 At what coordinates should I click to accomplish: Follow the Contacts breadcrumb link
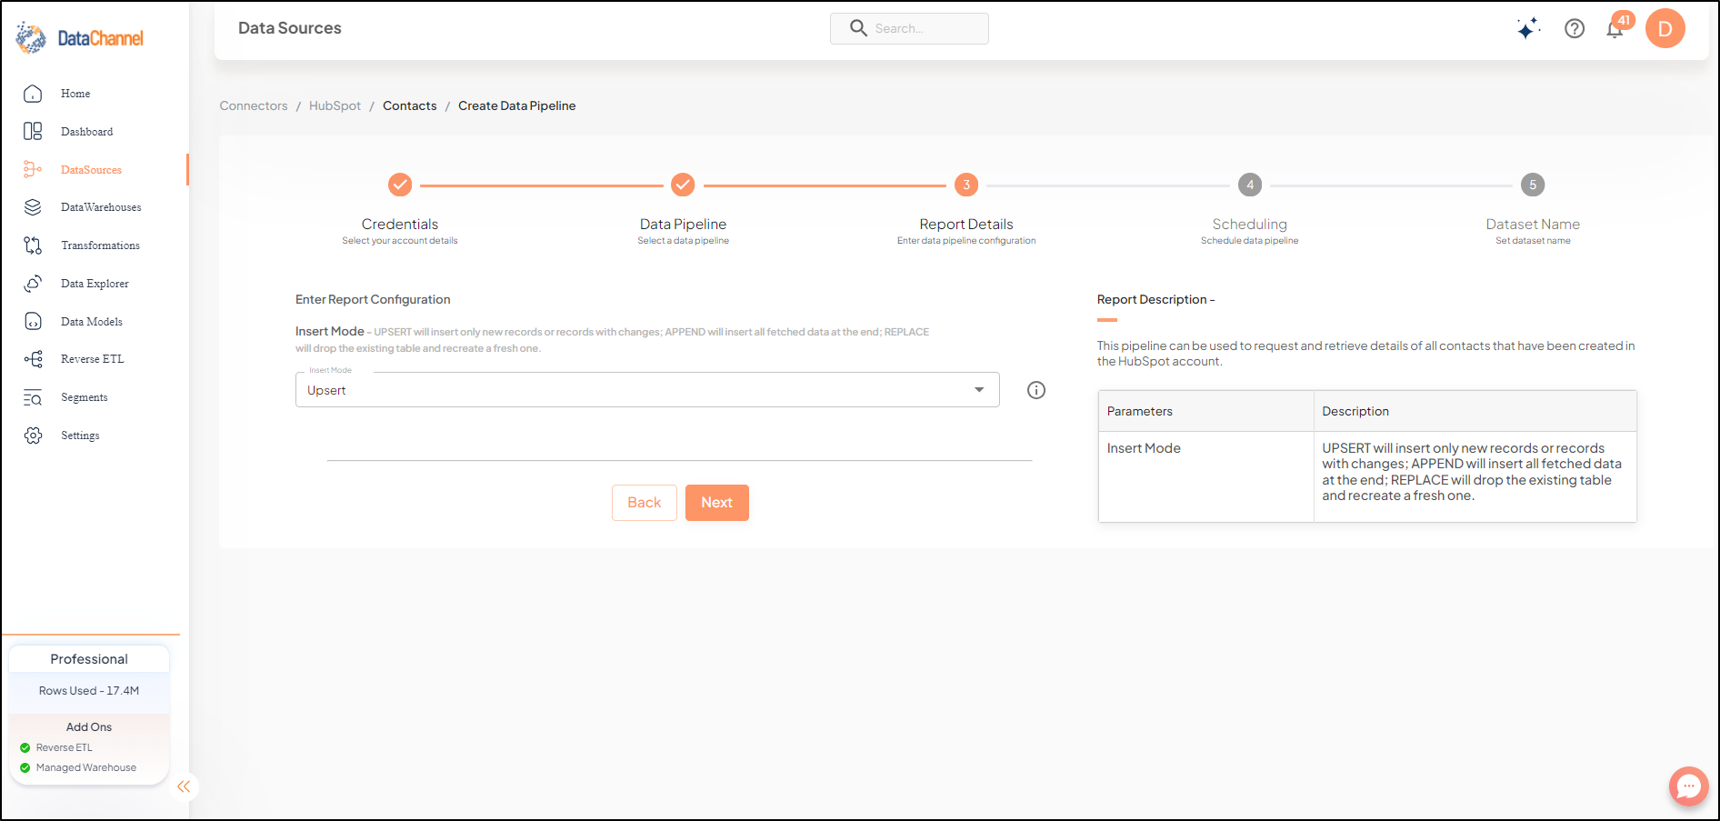click(x=410, y=105)
